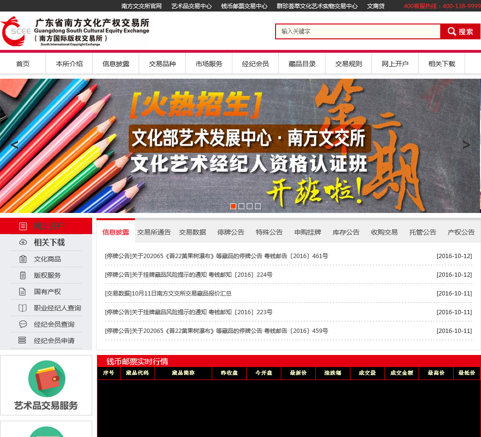Image resolution: width=481 pixels, height=437 pixels.
Task: Go to the previous banner slide arrow
Action: tap(14, 145)
